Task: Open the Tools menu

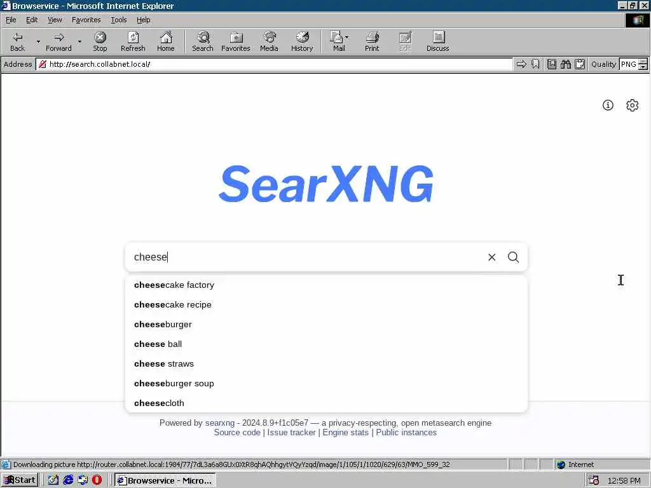Action: pyautogui.click(x=118, y=20)
